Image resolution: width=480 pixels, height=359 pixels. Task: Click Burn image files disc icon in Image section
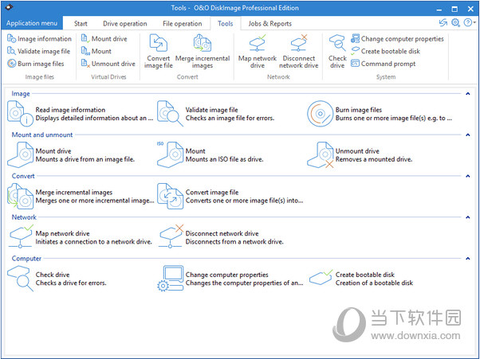(320, 114)
